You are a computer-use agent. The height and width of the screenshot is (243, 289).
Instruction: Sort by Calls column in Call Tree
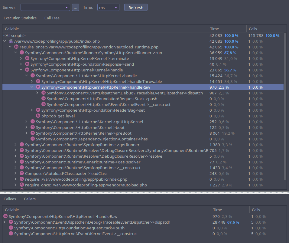[265, 29]
